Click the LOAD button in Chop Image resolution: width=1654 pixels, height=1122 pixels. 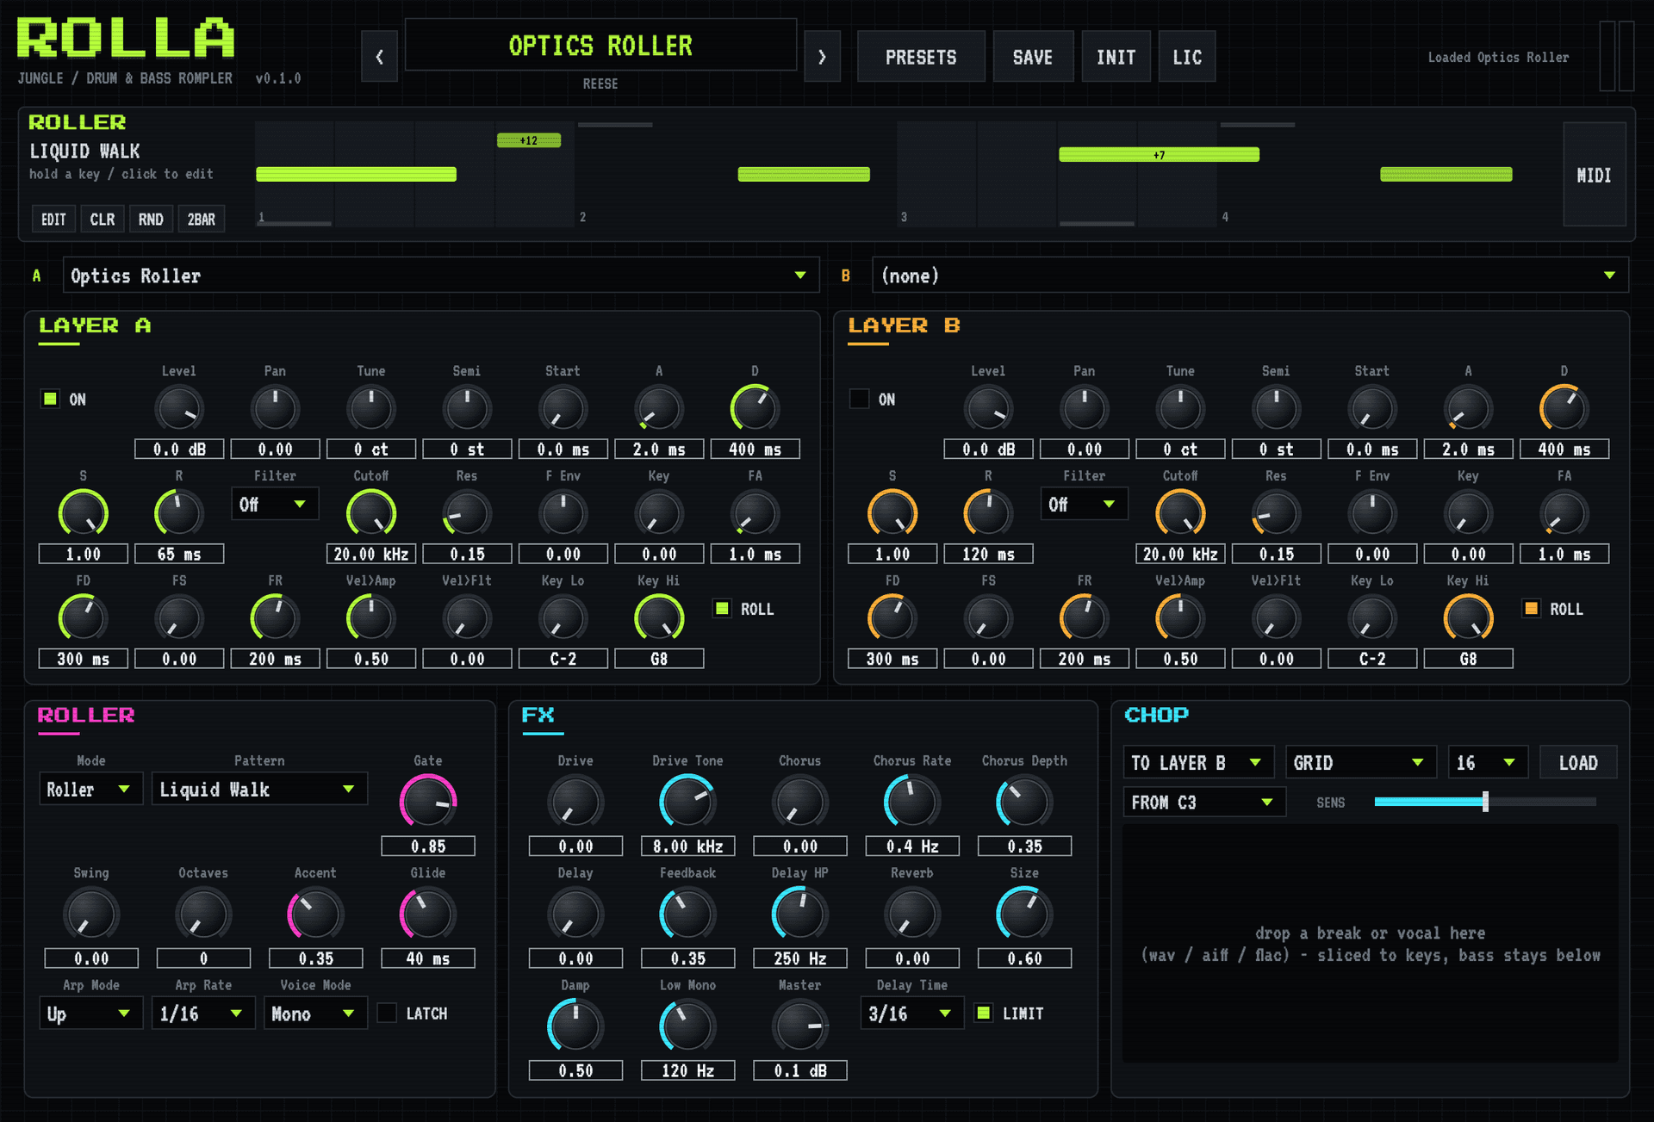[x=1578, y=763]
